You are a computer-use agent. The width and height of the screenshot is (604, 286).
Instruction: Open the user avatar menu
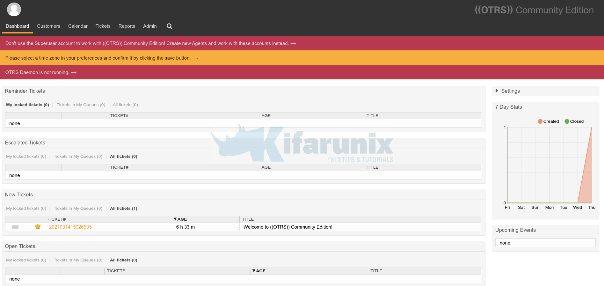coord(14,9)
